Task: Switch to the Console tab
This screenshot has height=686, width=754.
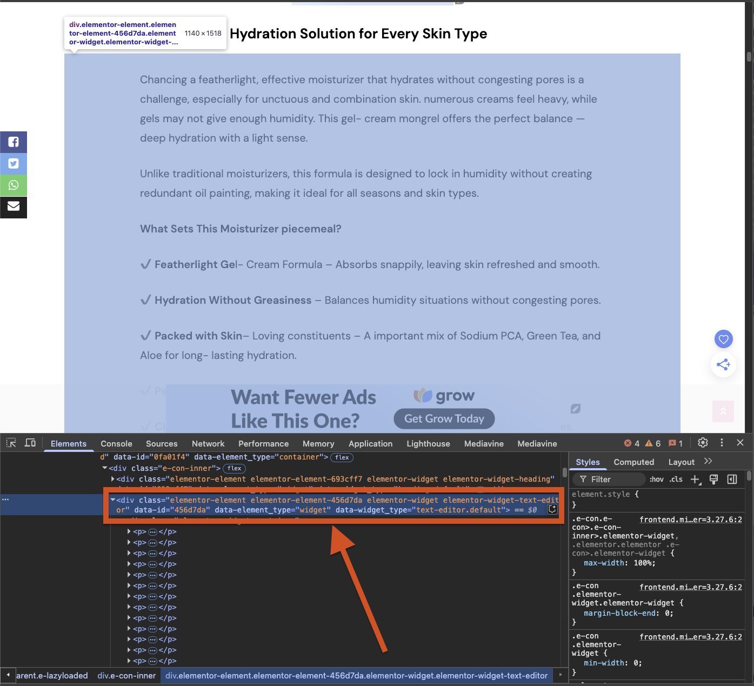Action: [x=116, y=444]
